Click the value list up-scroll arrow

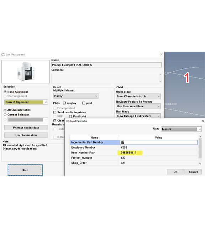200,137
